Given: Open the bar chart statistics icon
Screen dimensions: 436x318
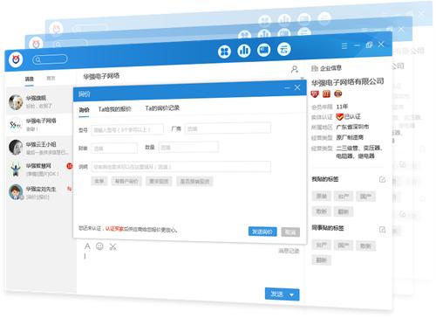Looking at the screenshot, I should (x=244, y=51).
